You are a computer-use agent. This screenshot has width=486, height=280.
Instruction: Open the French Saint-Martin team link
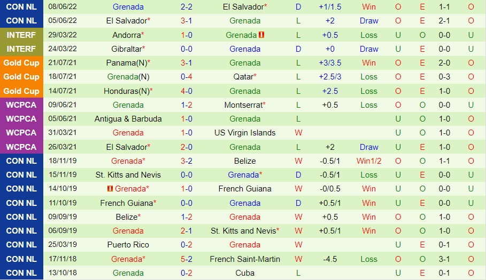pyautogui.click(x=245, y=259)
